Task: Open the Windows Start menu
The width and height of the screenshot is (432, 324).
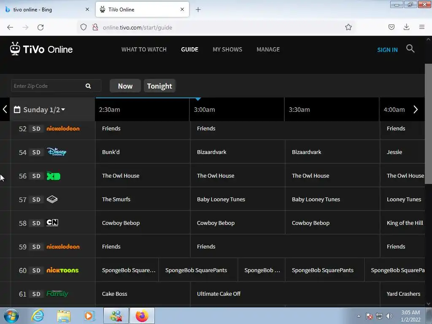Action: click(x=11, y=316)
